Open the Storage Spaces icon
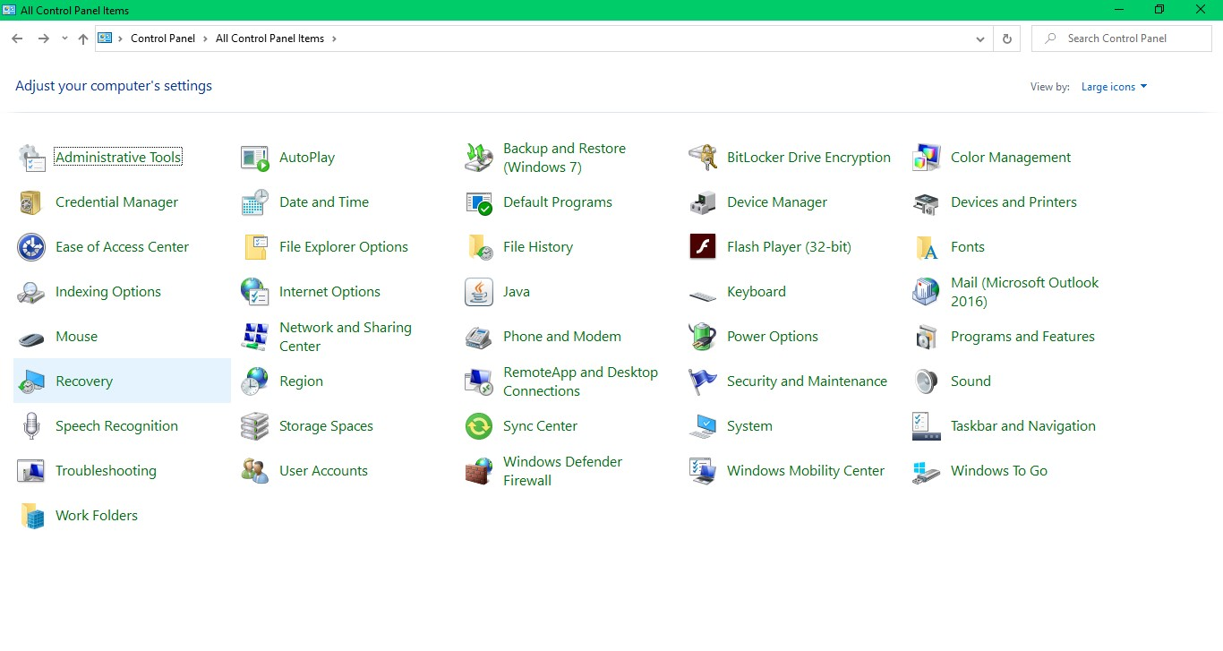Screen dimensions: 1223x651 pyautogui.click(x=255, y=426)
